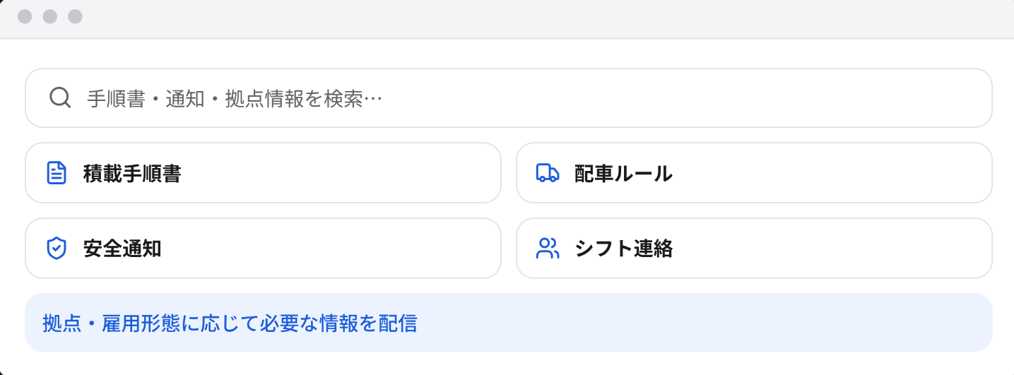Close the window with the first gray dot
This screenshot has width=1014, height=375.
click(x=25, y=16)
